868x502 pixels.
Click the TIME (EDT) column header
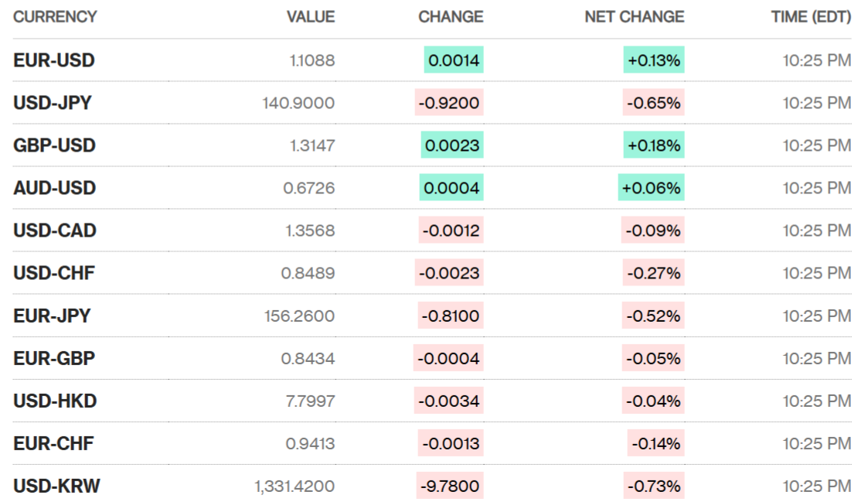click(811, 17)
